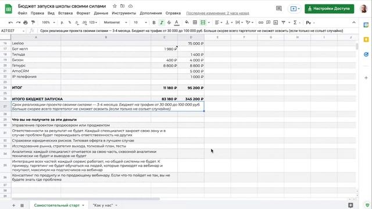Open the Montserrat font dropdown
This screenshot has height=209, width=372.
(x=115, y=23)
